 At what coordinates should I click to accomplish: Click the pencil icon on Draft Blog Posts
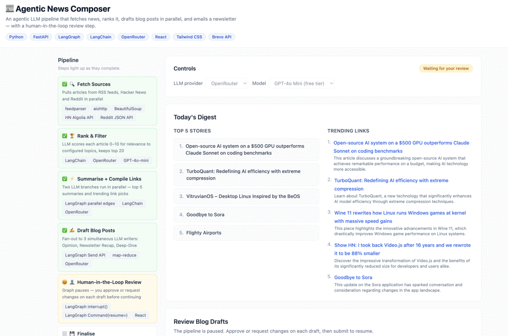click(72, 230)
